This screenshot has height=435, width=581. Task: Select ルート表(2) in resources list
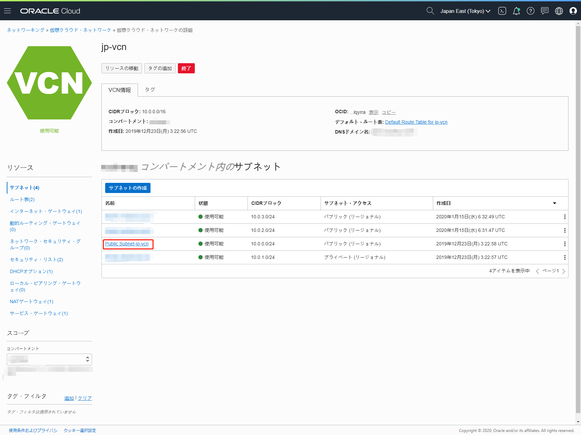[22, 199]
